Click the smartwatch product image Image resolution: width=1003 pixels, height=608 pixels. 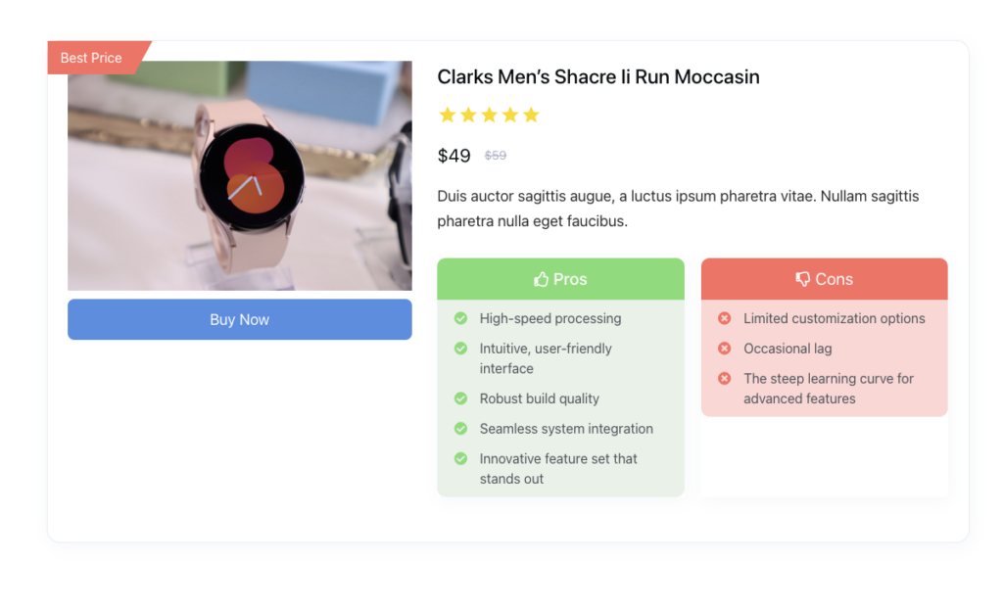click(x=239, y=176)
